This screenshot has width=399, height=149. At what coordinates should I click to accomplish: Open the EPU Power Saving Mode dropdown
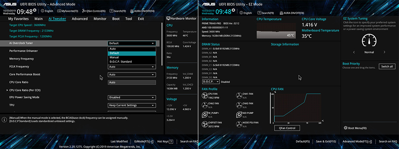point(132,98)
